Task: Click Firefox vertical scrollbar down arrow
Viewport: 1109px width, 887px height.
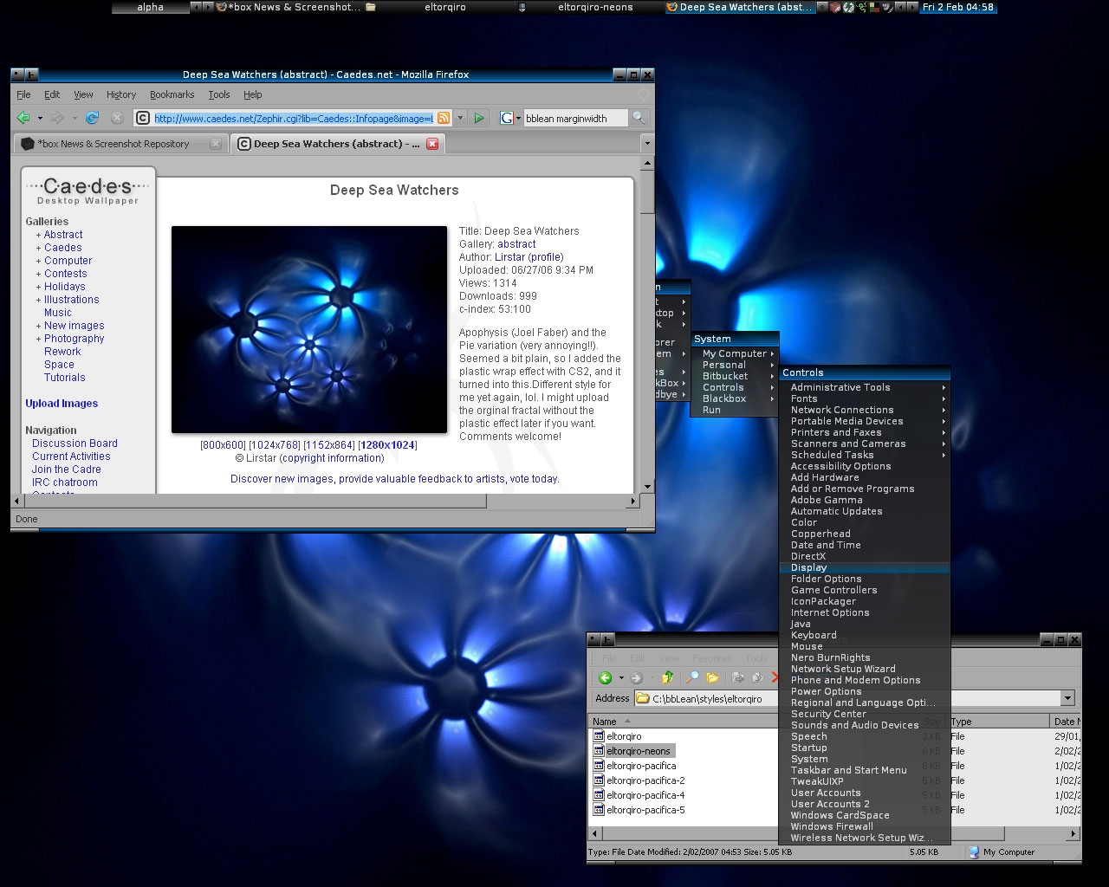Action: click(647, 488)
